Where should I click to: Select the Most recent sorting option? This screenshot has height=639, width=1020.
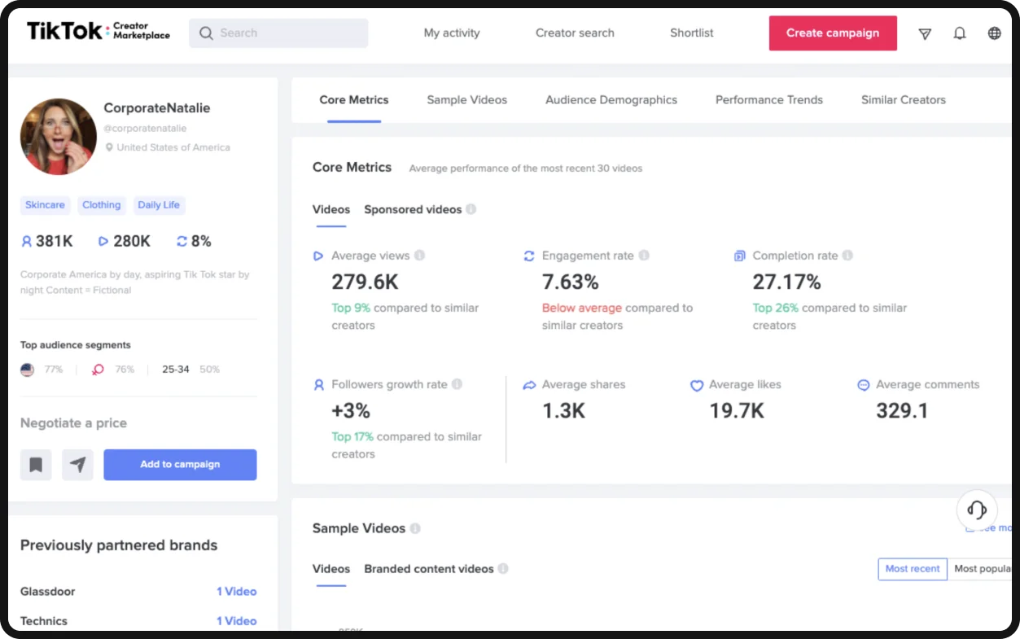912,568
